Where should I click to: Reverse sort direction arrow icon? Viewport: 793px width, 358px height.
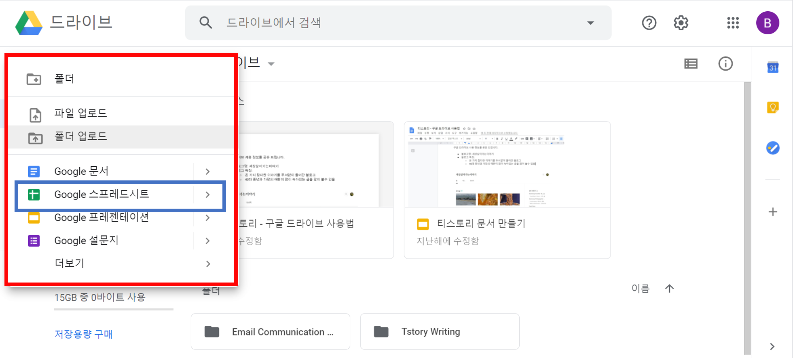(669, 289)
